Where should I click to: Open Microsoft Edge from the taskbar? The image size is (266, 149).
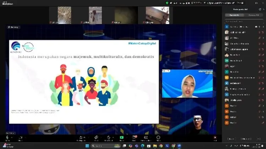[143, 146]
